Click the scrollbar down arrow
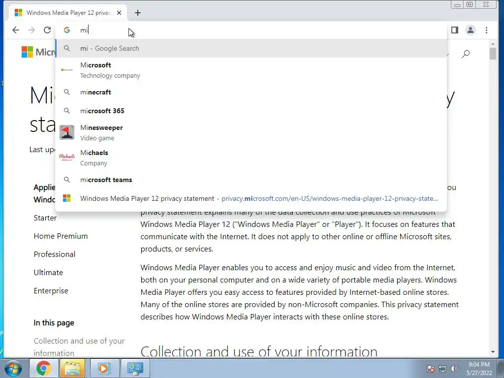The height and width of the screenshot is (378, 504). tap(493, 352)
